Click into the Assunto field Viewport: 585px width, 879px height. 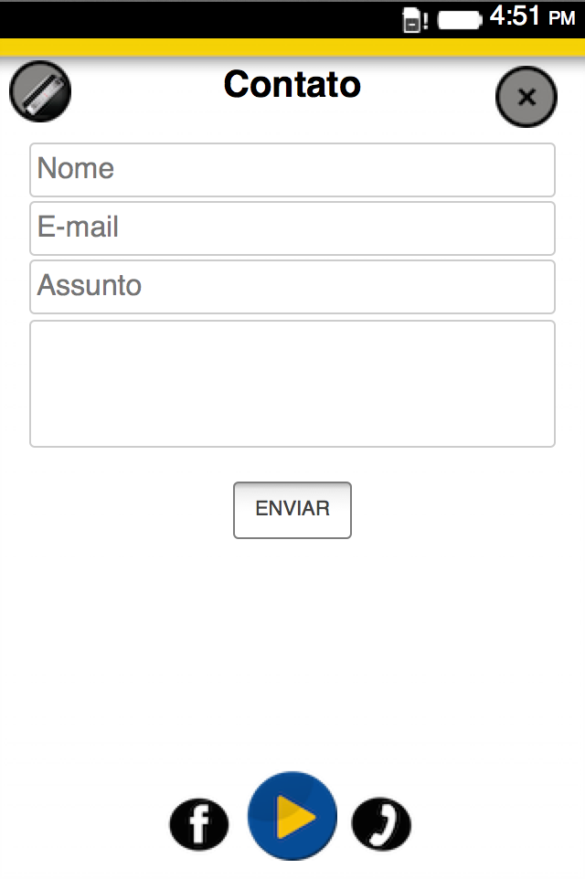pyautogui.click(x=292, y=287)
